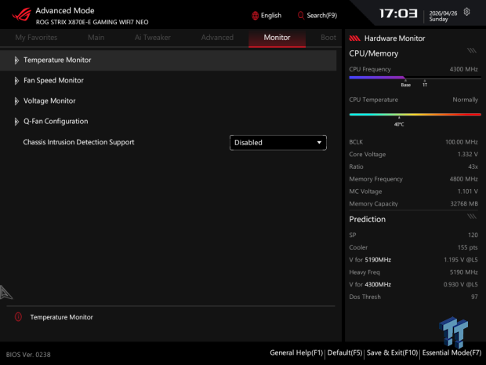Click the Cooler 155 pts value
486x365 pixels.
coord(468,247)
